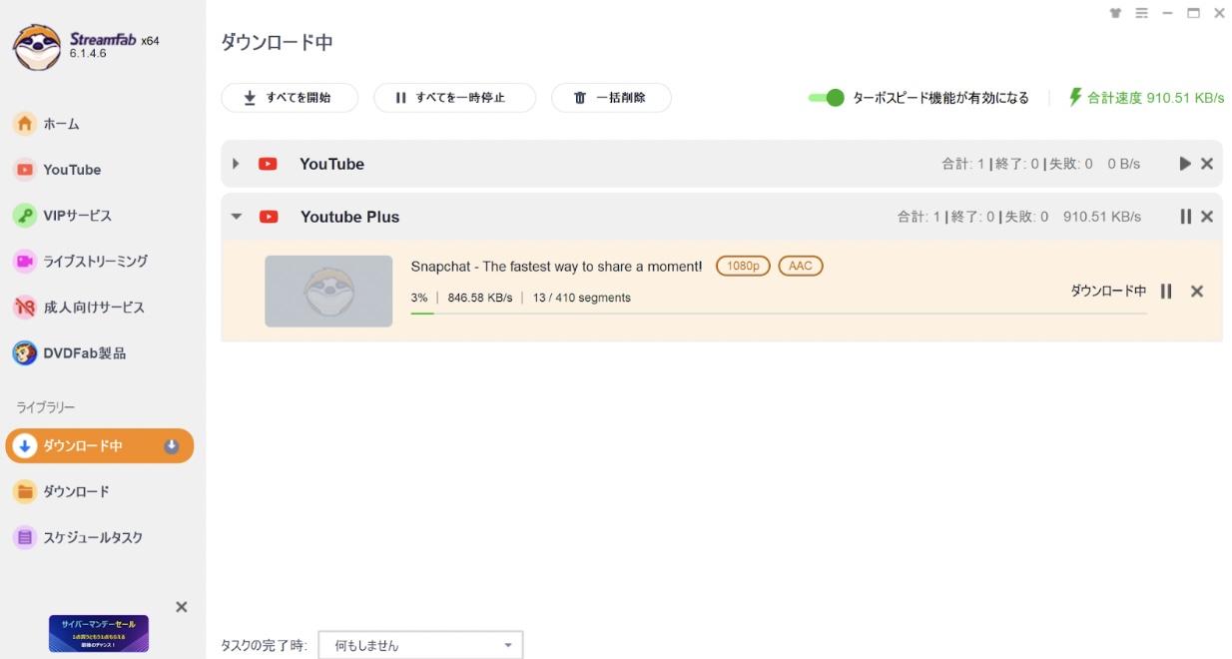Click the DVDFab products icon
The width and height of the screenshot is (1232, 659).
[25, 352]
